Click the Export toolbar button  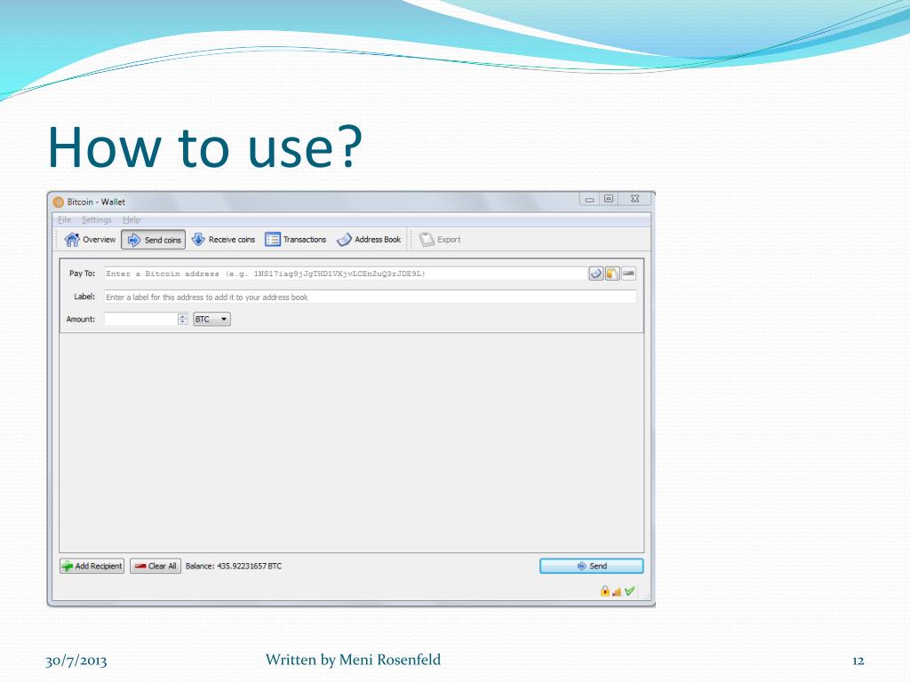click(440, 240)
